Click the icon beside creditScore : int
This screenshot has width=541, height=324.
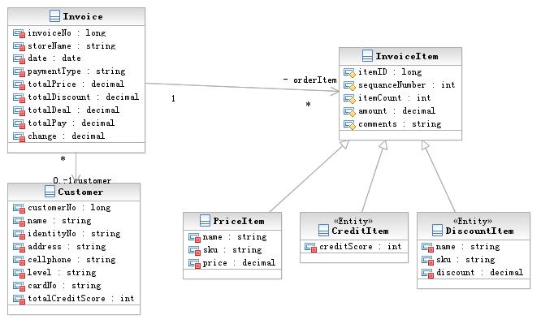tap(310, 247)
